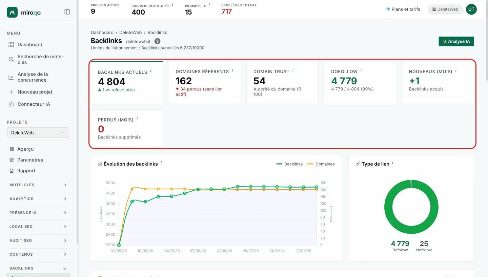Click the info icon beside Perdus (mois)
Screen dimensions: 488x277
point(137,119)
